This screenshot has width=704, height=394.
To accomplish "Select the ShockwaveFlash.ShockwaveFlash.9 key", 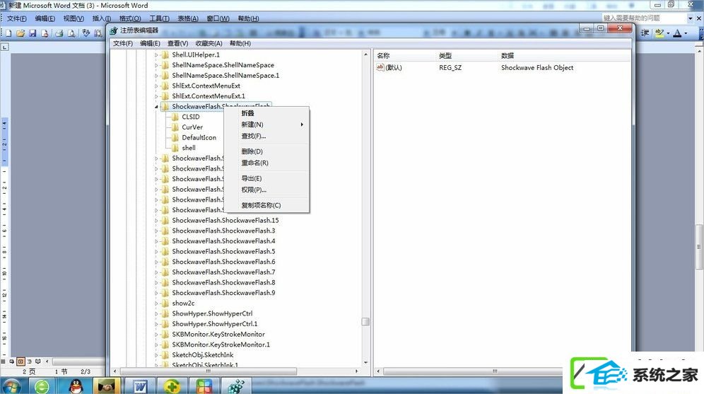I will 218,293.
